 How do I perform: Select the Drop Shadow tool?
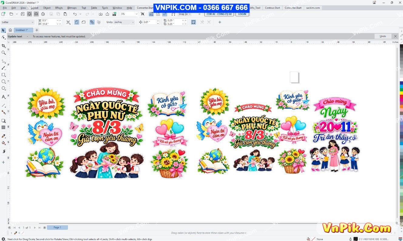[x=3, y=121]
